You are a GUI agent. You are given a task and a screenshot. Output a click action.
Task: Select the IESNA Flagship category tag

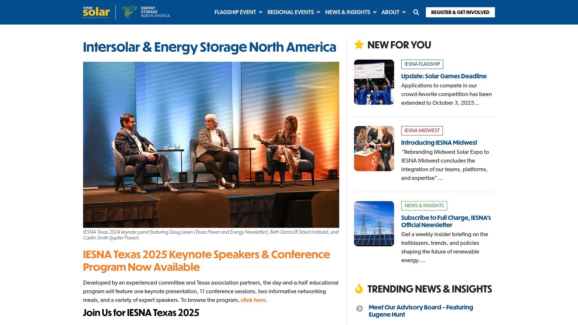pyautogui.click(x=422, y=64)
